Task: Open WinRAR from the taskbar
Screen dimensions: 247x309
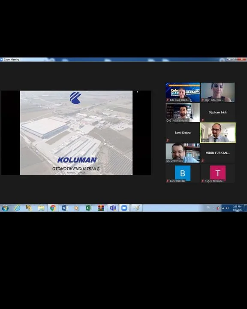Action: (101, 208)
